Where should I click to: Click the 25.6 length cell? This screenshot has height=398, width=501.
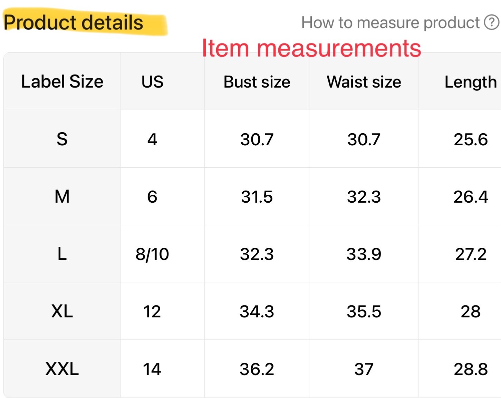pyautogui.click(x=471, y=139)
